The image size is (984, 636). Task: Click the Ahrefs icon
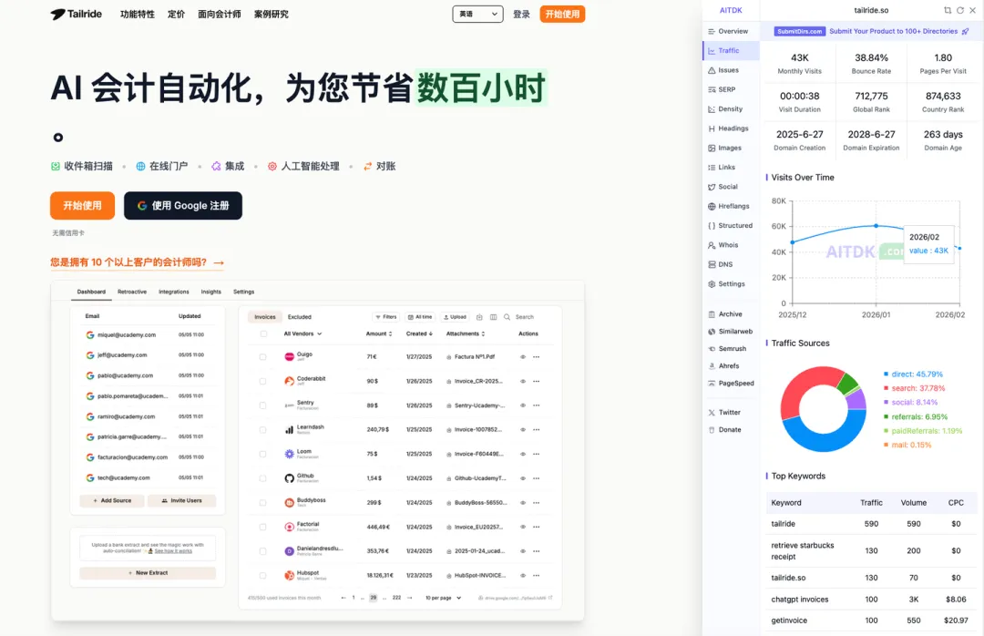click(x=712, y=365)
